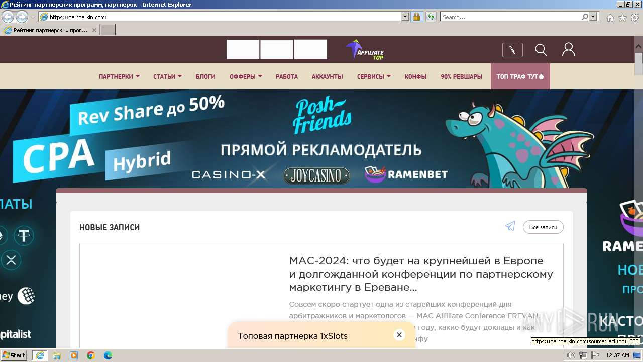The height and width of the screenshot is (362, 643).
Task: Expand the СТАТЬИ menu
Action: (x=167, y=77)
